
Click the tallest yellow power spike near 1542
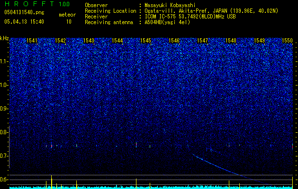(52, 182)
